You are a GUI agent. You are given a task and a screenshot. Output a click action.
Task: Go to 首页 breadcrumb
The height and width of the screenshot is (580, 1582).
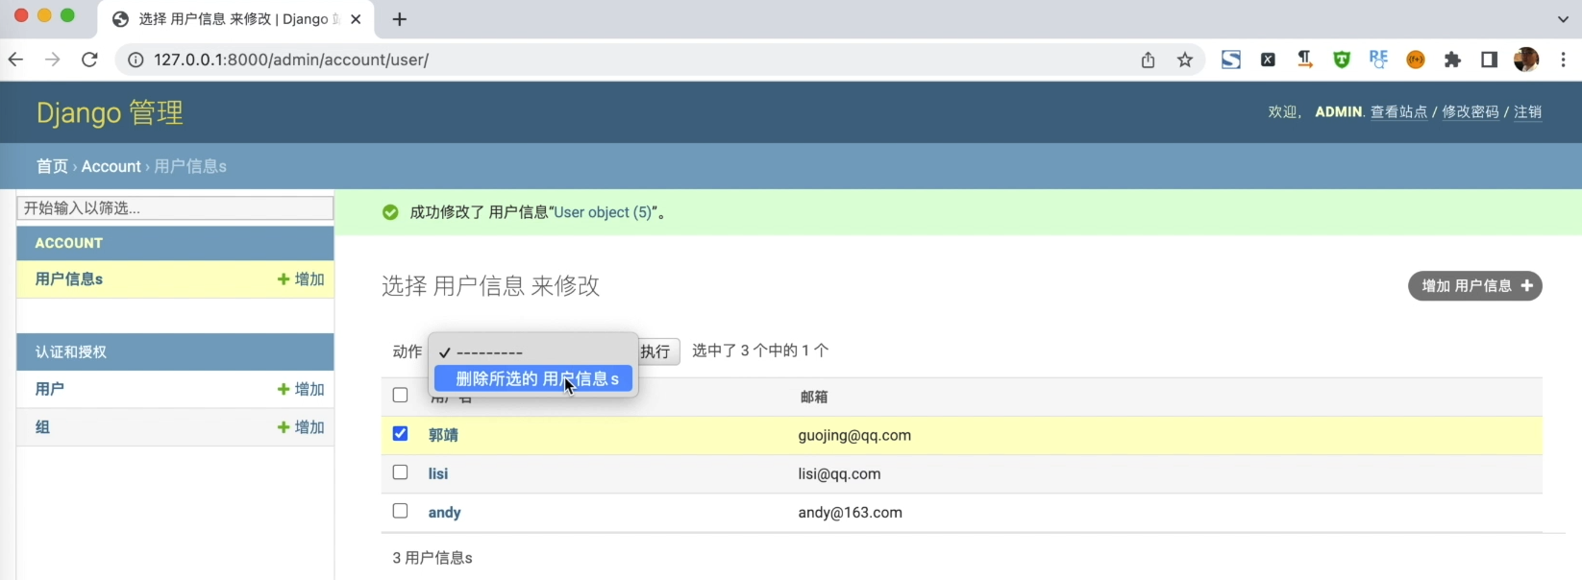pyautogui.click(x=52, y=166)
